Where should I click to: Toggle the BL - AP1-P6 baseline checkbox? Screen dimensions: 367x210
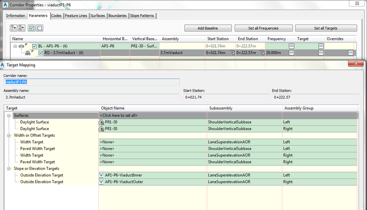click(34, 46)
